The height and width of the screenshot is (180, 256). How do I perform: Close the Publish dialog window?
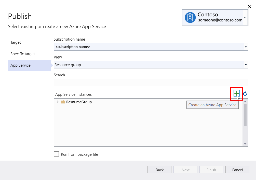coord(250,7)
